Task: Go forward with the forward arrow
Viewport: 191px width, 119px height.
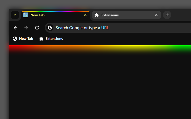Action: point(26,28)
